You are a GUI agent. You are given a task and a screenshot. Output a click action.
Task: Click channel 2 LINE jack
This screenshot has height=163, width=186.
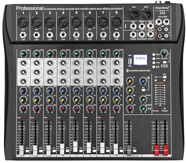click(37, 35)
